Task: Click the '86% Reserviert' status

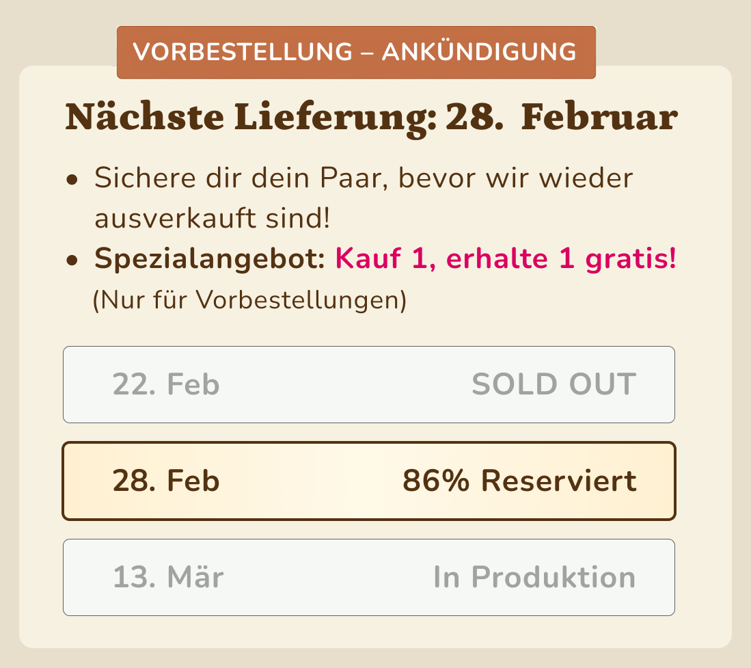Action: coord(519,481)
